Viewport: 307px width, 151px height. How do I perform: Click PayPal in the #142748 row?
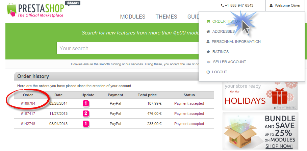[x=116, y=124]
